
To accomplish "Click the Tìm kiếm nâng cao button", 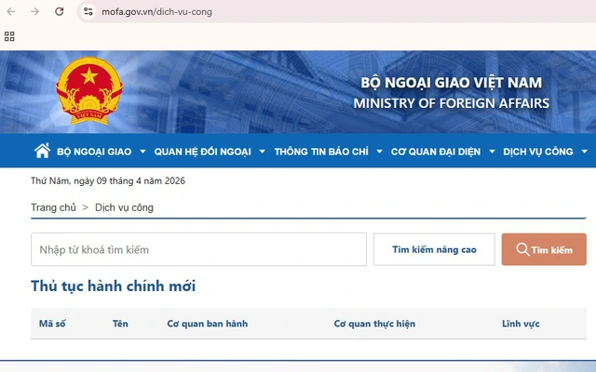I will click(434, 249).
